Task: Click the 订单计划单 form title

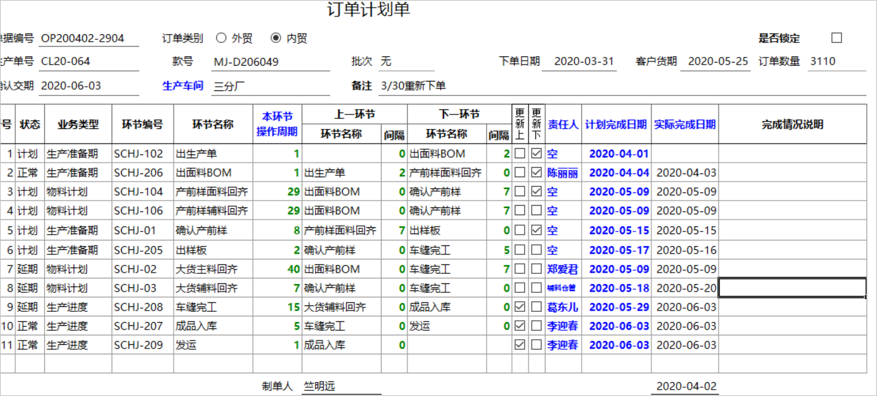Action: (368, 9)
